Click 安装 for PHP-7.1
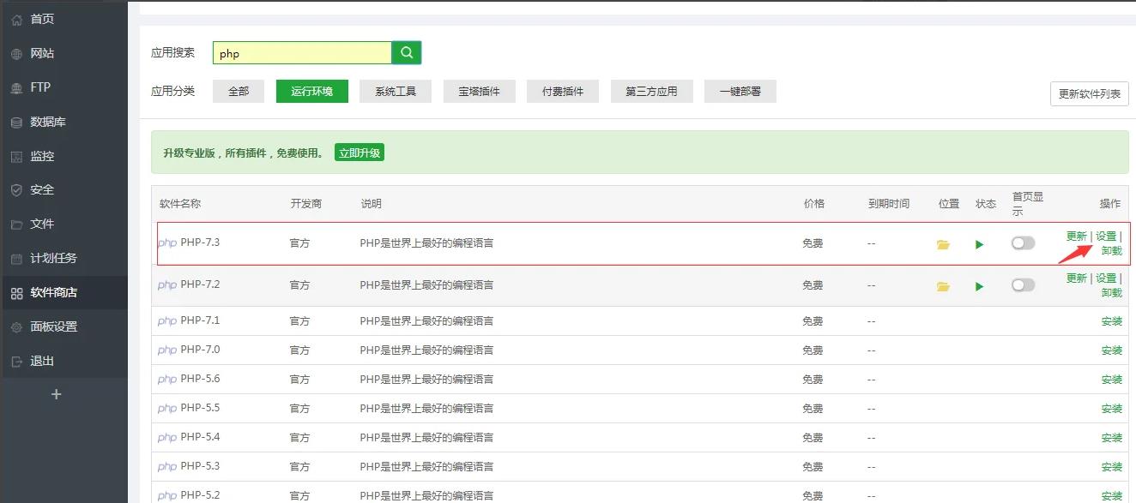The height and width of the screenshot is (503, 1136). (1111, 321)
